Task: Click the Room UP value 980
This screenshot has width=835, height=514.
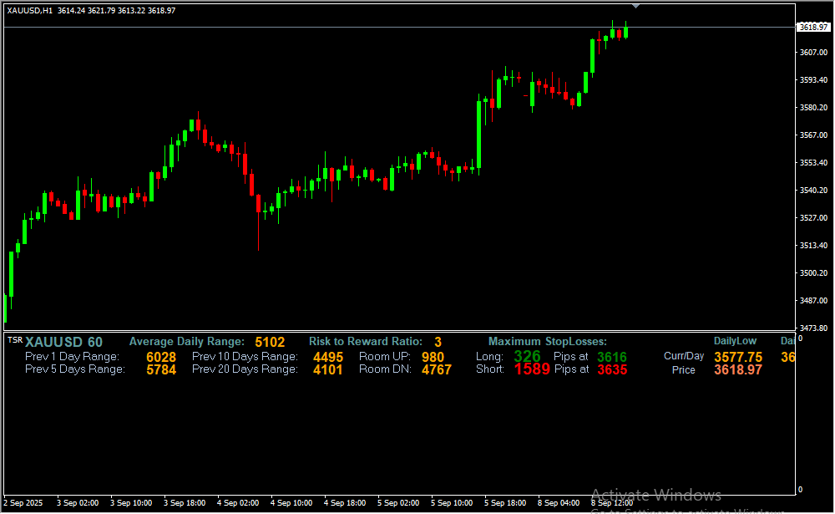Action: (x=433, y=357)
